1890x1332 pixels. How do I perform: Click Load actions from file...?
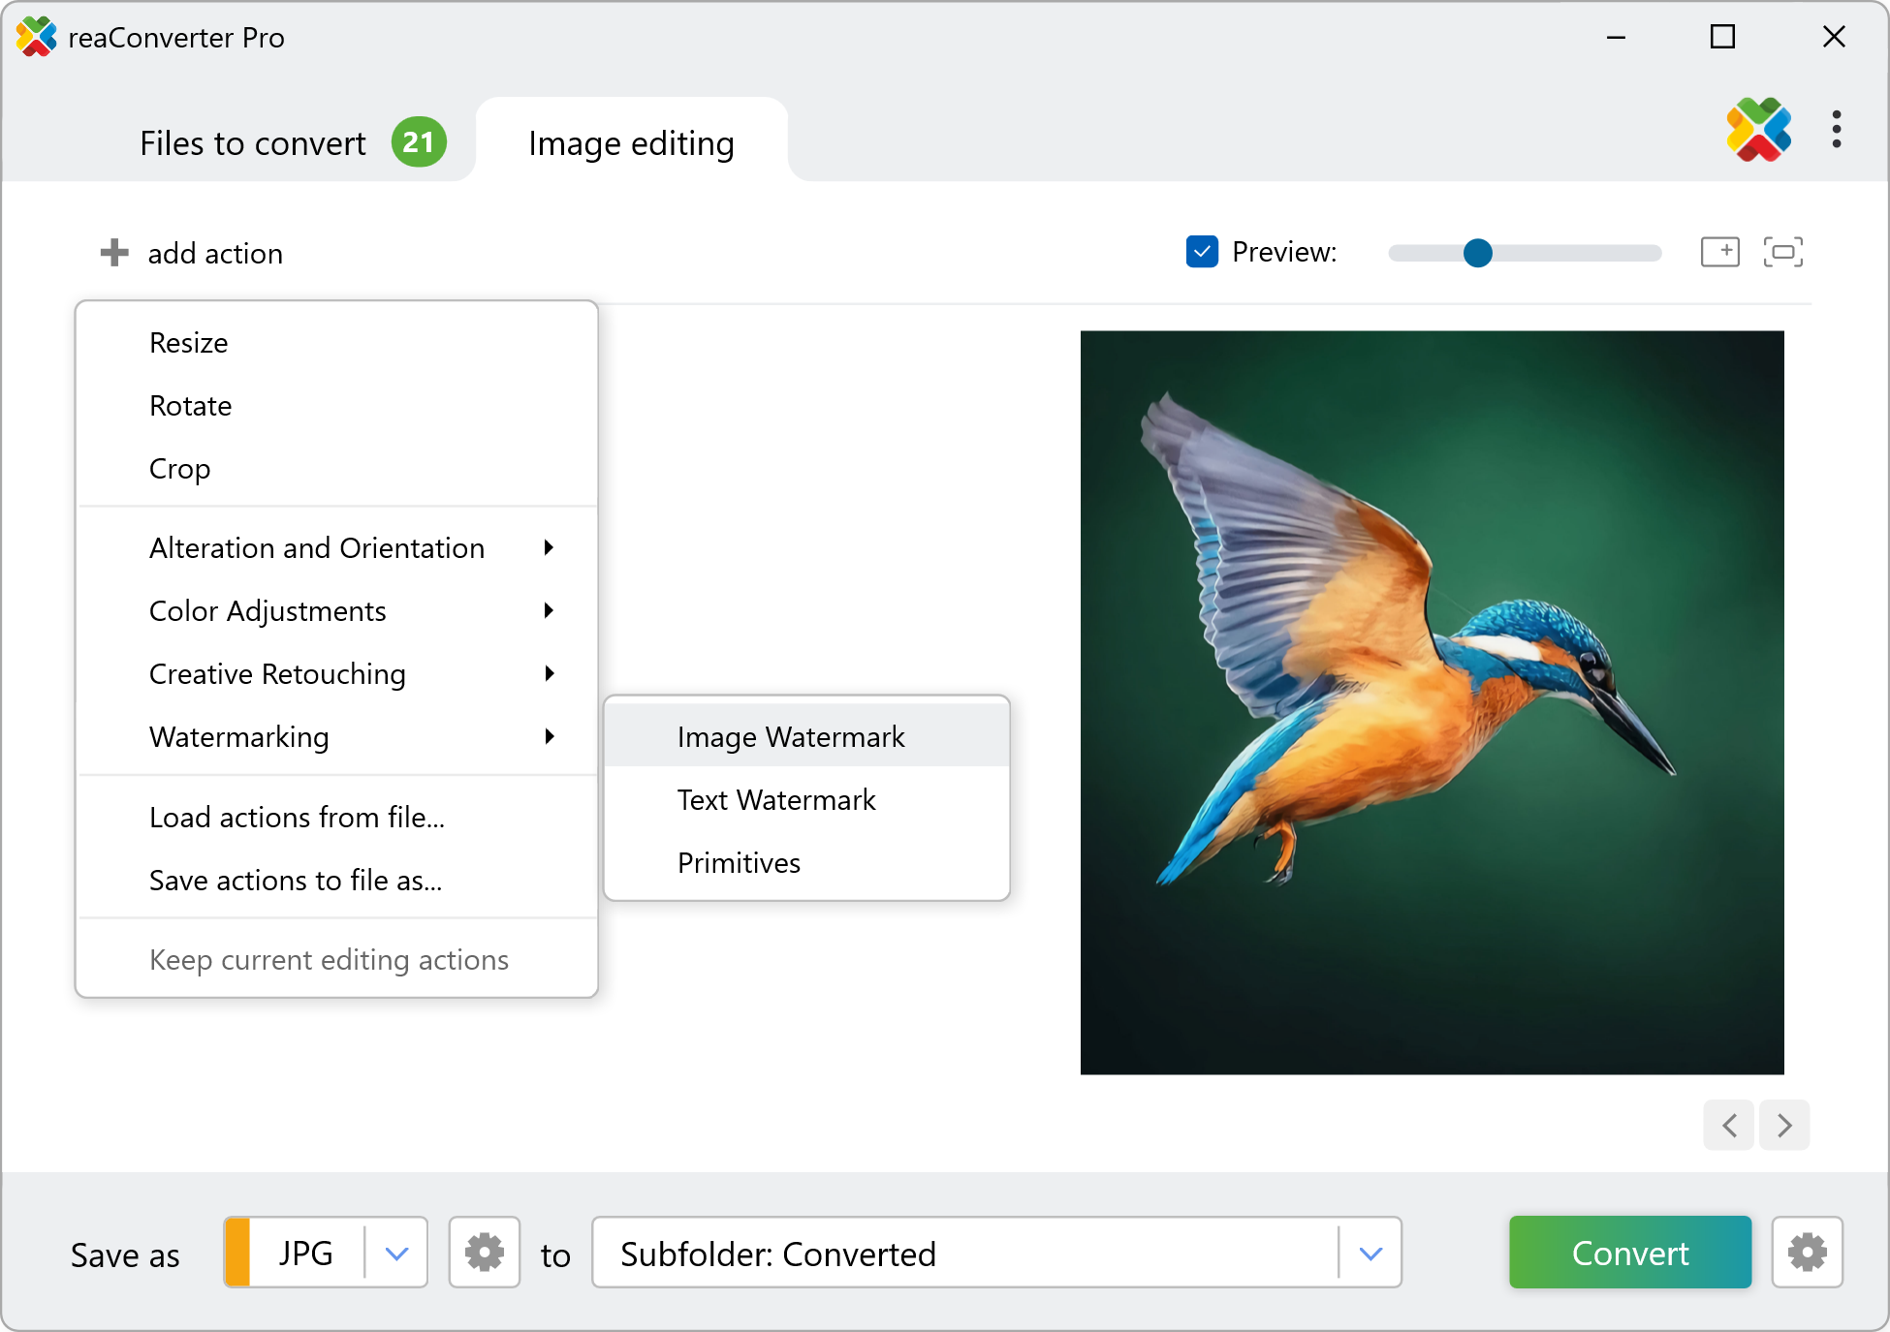[x=297, y=818]
